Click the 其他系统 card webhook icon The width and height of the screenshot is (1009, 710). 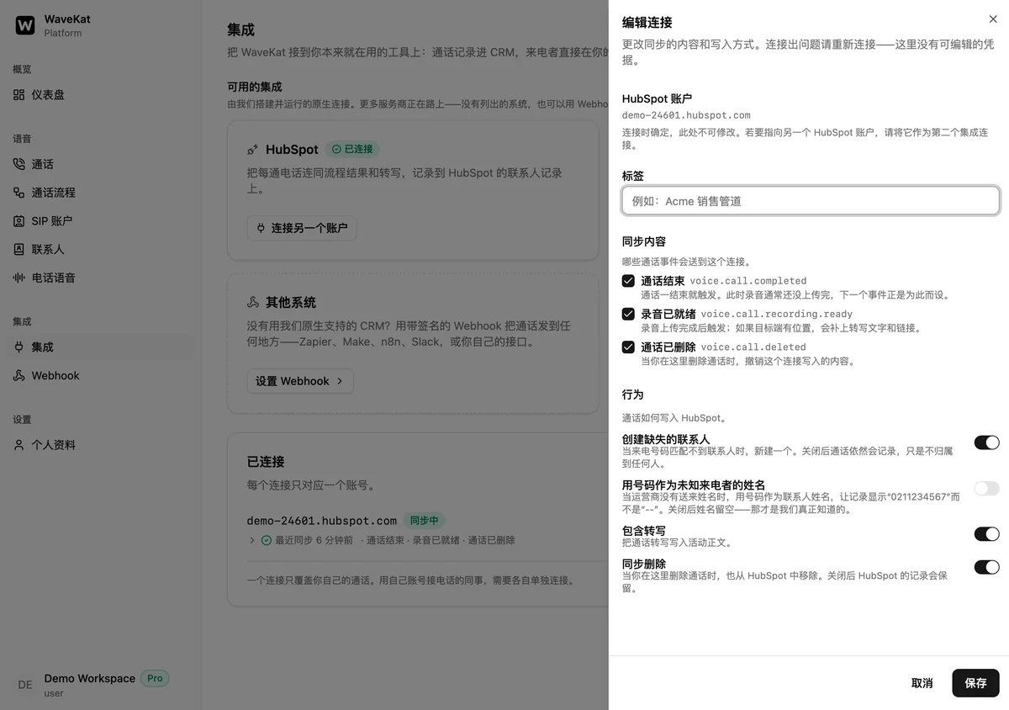[x=253, y=303]
